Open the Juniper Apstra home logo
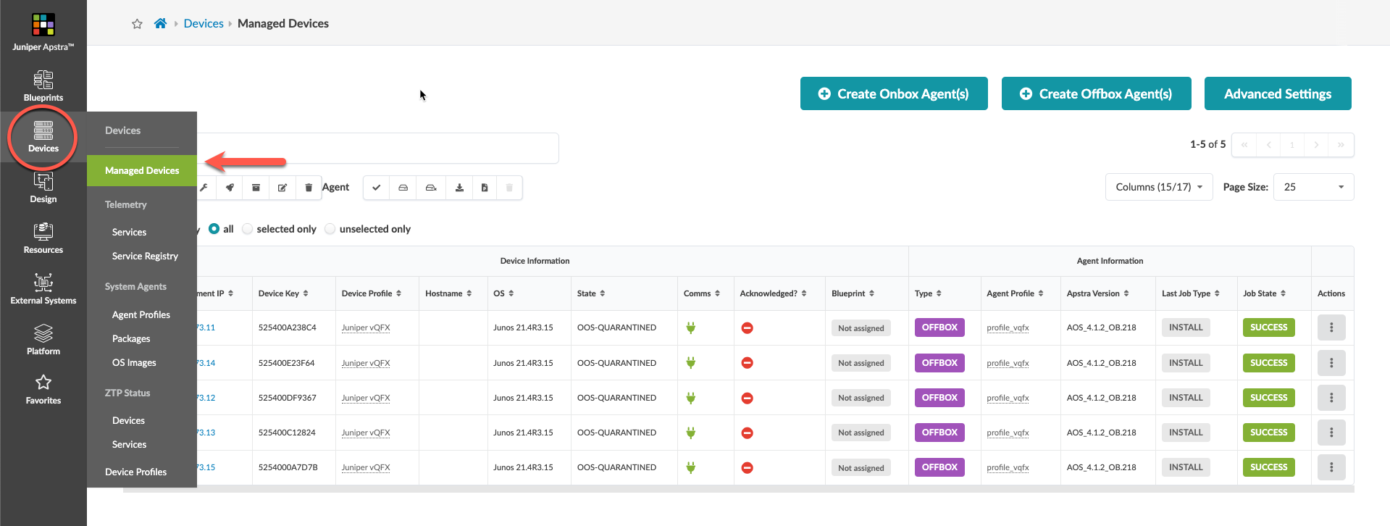1390x526 pixels. click(x=43, y=32)
